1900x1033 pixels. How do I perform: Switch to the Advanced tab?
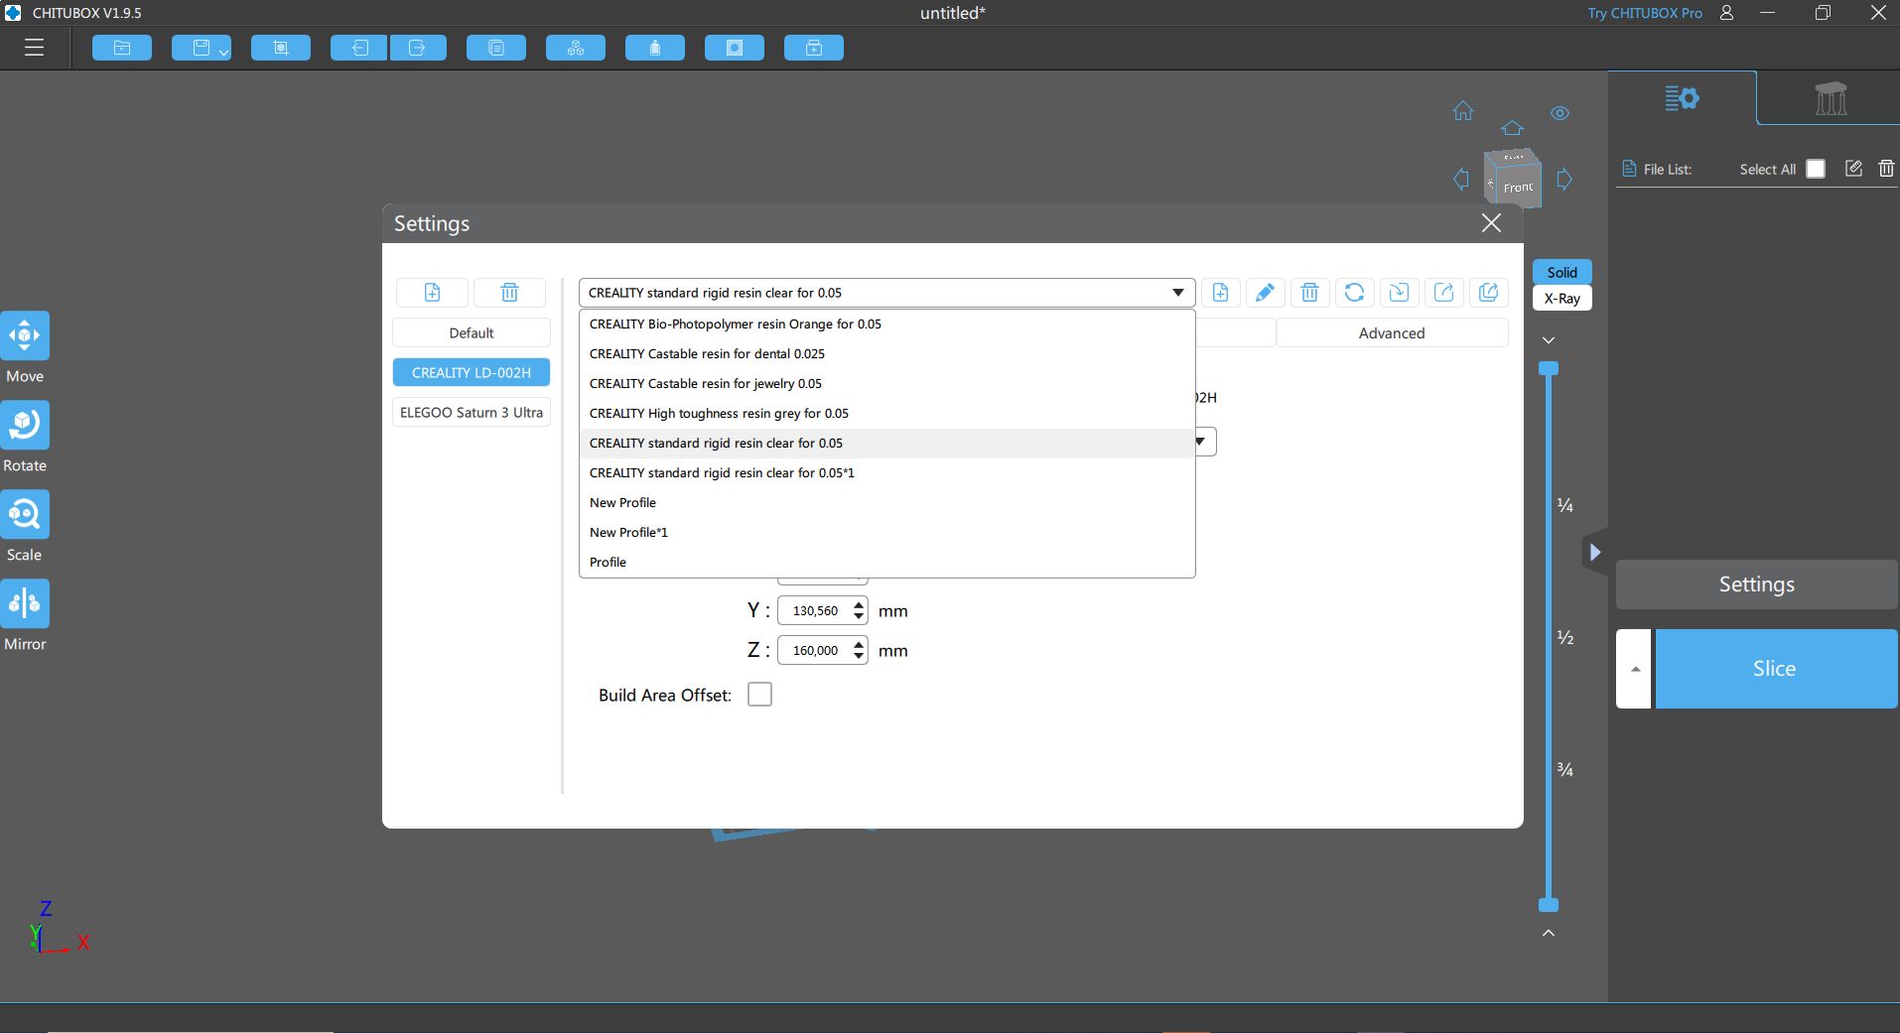(1391, 333)
